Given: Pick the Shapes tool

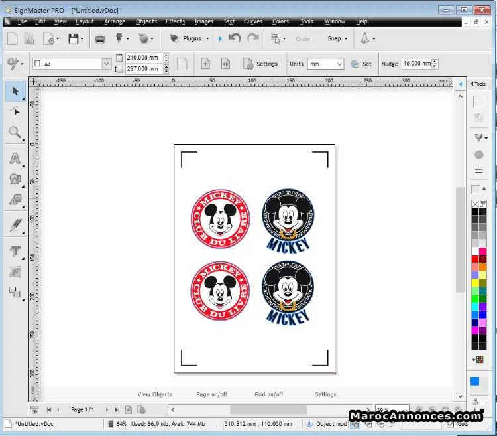Looking at the screenshot, I should pos(15,179).
